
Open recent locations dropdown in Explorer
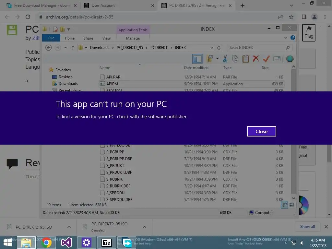65,48
